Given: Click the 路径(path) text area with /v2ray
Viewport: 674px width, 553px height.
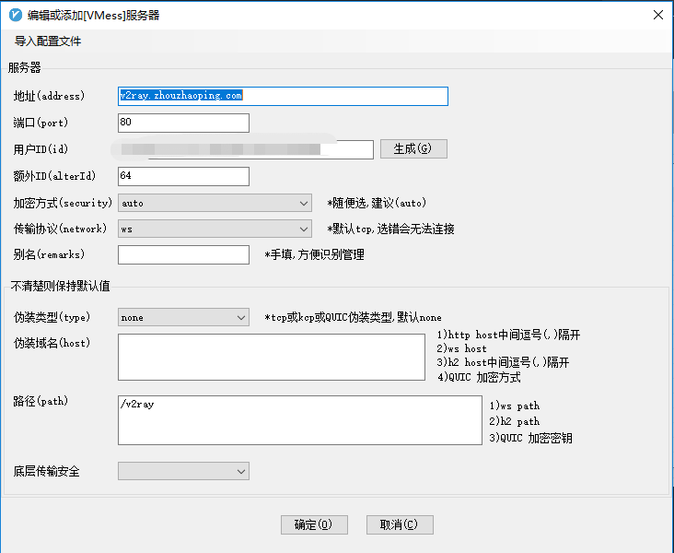Looking at the screenshot, I should [x=299, y=420].
